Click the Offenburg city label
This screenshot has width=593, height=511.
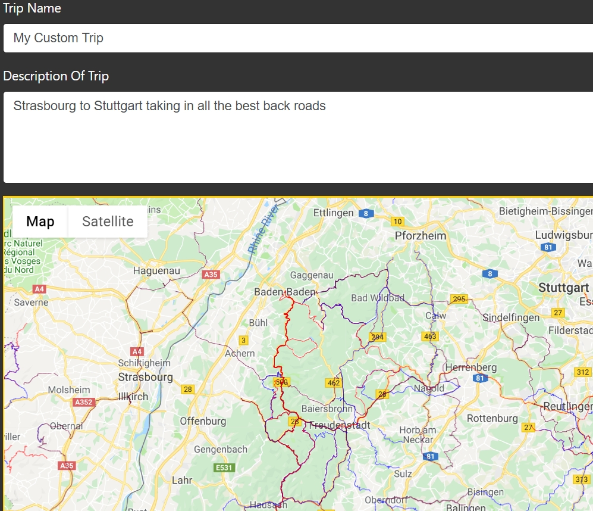click(x=203, y=421)
